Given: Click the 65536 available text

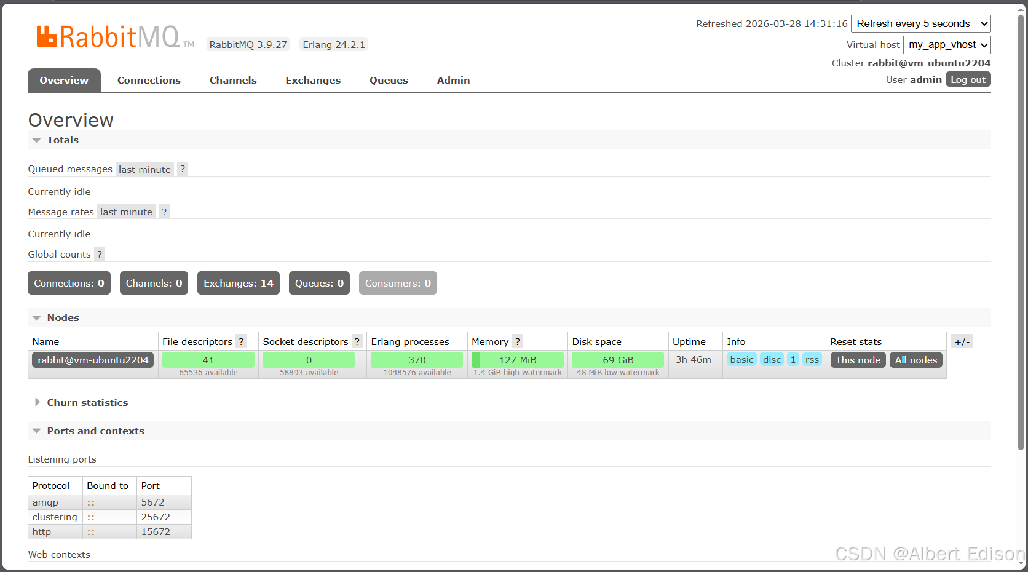Looking at the screenshot, I should click(208, 373).
